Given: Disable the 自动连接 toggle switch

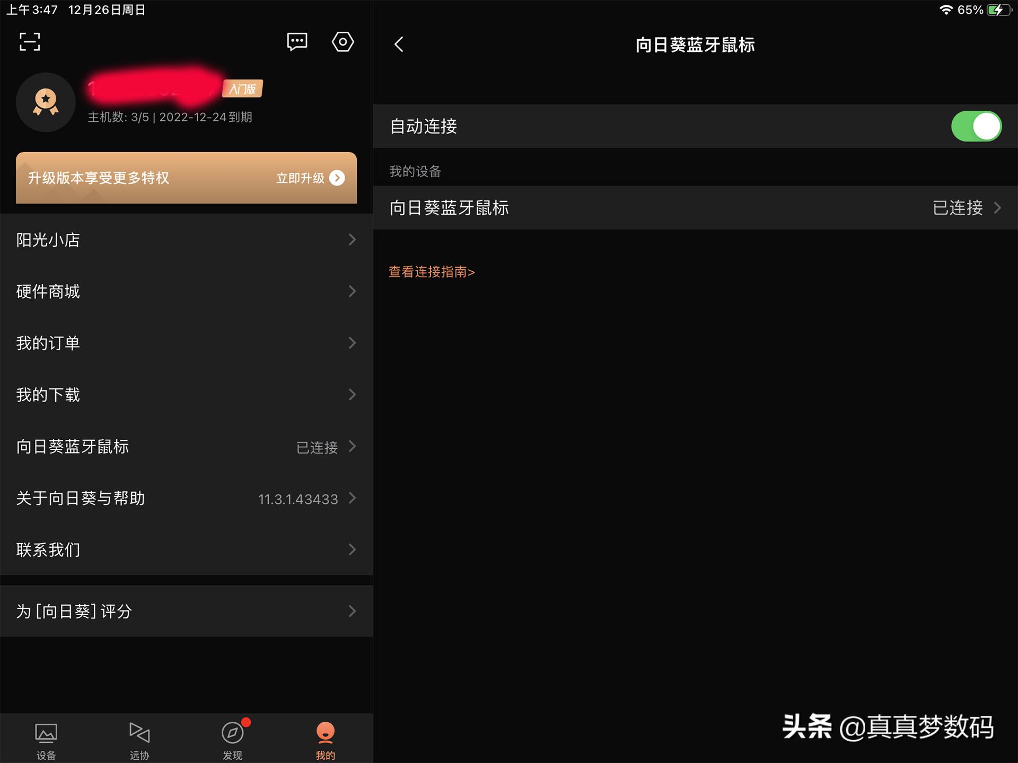Looking at the screenshot, I should [x=976, y=126].
